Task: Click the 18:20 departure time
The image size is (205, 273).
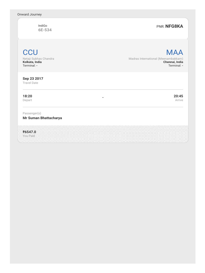Action: (27, 96)
